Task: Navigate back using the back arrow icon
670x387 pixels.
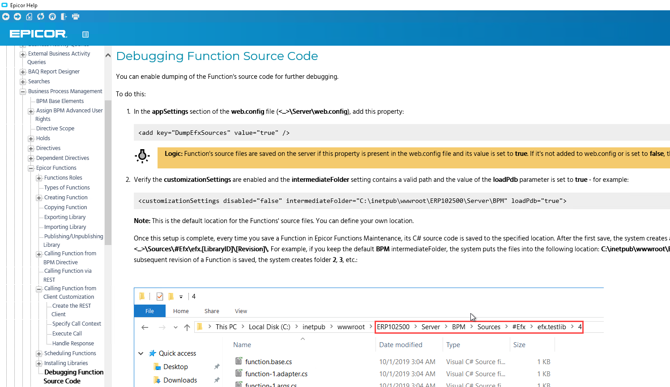Action: coord(6,17)
